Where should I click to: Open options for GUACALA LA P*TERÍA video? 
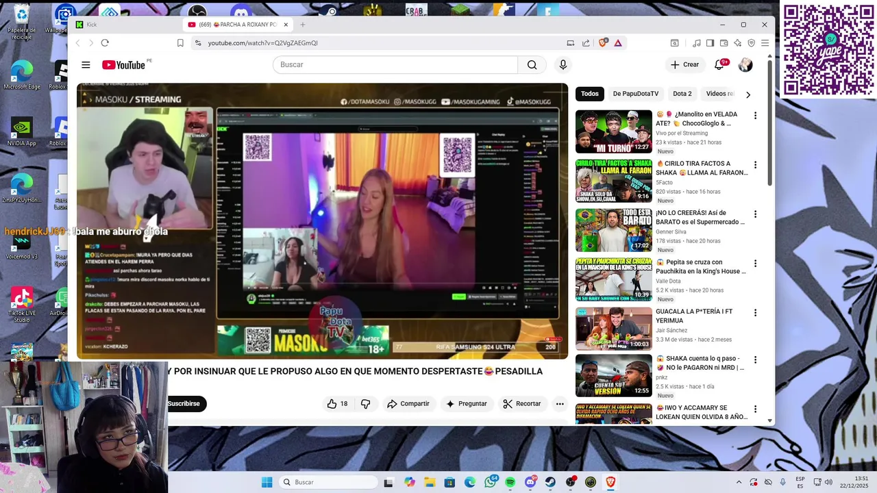point(756,313)
